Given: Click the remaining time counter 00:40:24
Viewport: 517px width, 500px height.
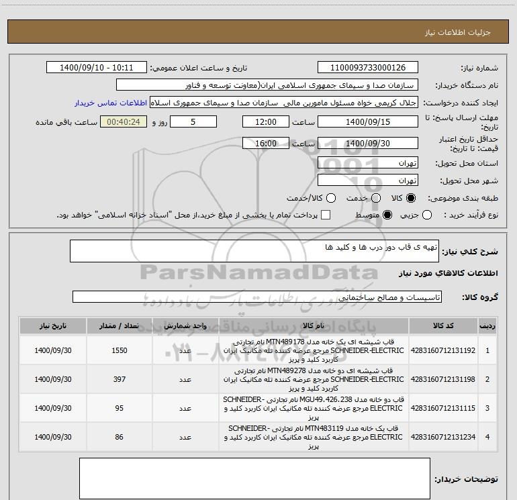Looking at the screenshot, I should pyautogui.click(x=124, y=122).
